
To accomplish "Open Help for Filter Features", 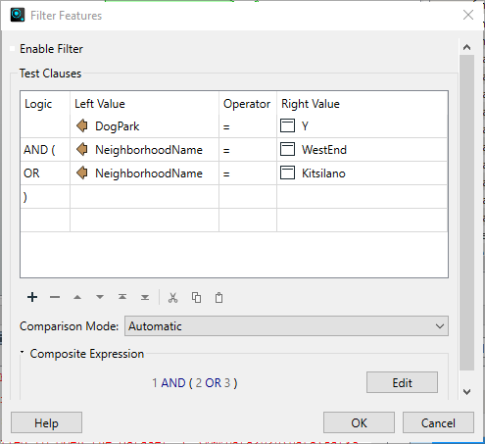I will [x=46, y=422].
